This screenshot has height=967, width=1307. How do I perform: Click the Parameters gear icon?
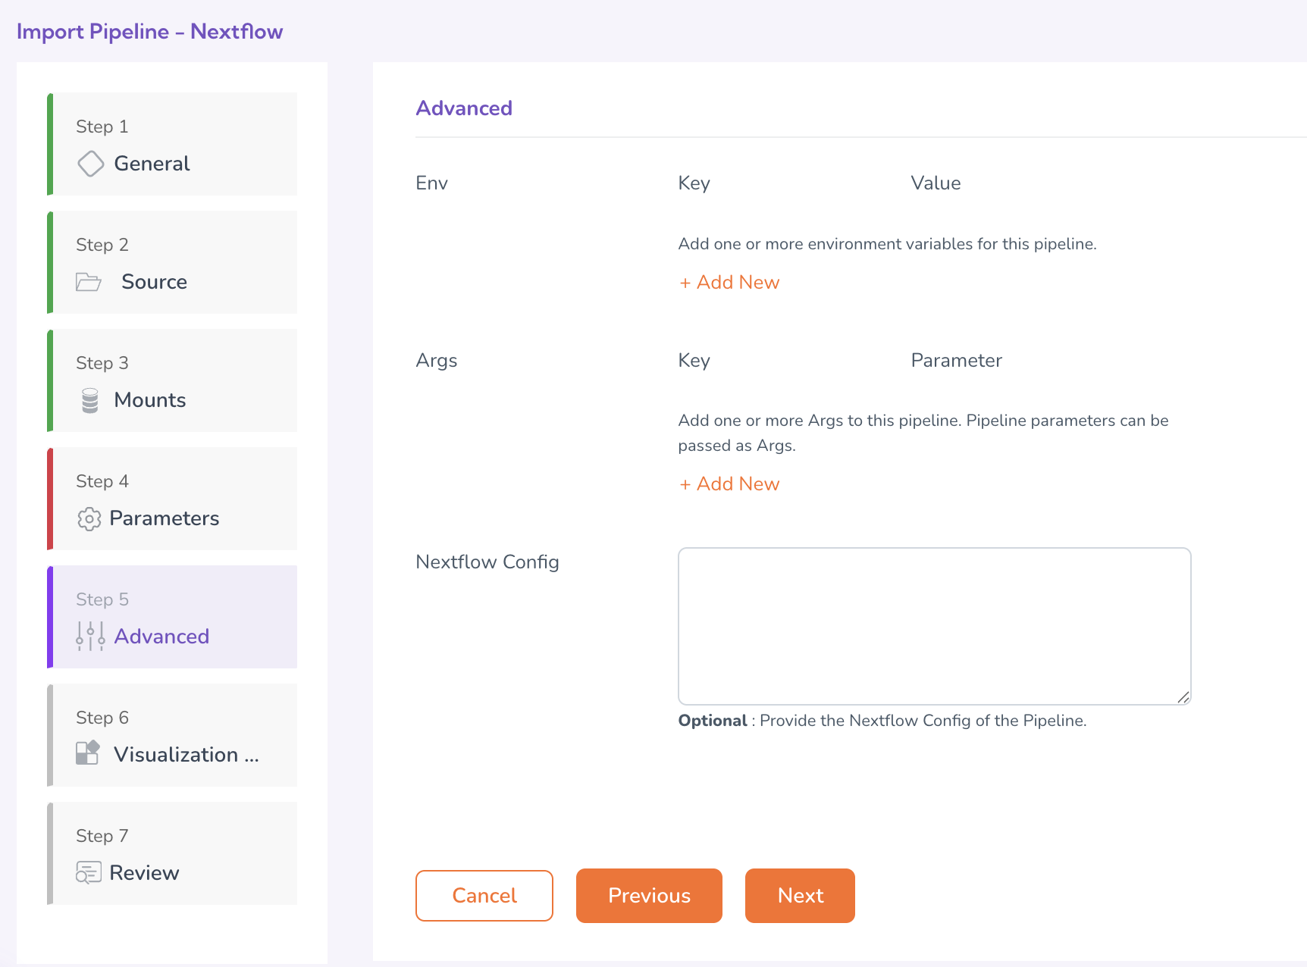[89, 519]
